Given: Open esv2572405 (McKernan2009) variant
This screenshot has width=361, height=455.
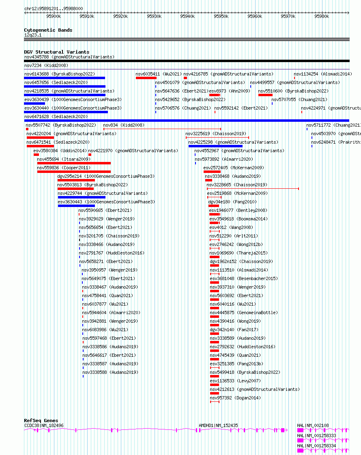Looking at the screenshot, I should 234,168.
